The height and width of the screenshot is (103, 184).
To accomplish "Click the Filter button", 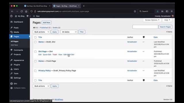I will click(x=82, y=32).
